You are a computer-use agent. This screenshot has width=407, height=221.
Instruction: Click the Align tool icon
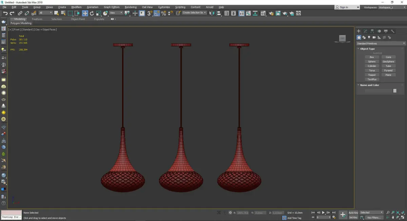click(x=219, y=13)
